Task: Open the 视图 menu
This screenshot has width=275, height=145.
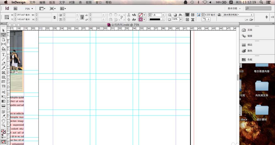Action: 89,2
